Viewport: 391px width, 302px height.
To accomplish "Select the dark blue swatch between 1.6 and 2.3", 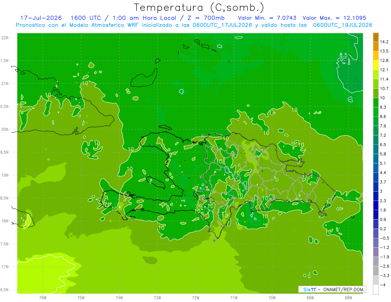I will [x=376, y=205].
